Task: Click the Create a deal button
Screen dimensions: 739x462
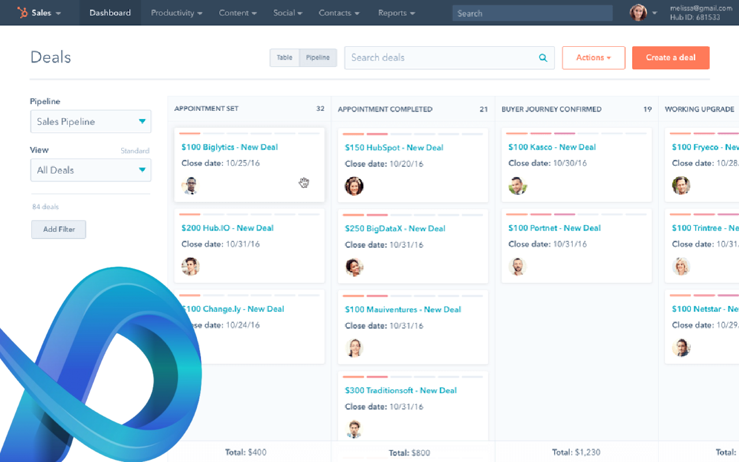Action: [671, 58]
